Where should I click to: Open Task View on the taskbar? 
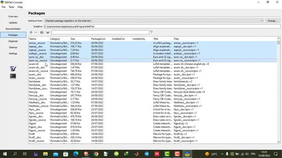click(x=25, y=154)
